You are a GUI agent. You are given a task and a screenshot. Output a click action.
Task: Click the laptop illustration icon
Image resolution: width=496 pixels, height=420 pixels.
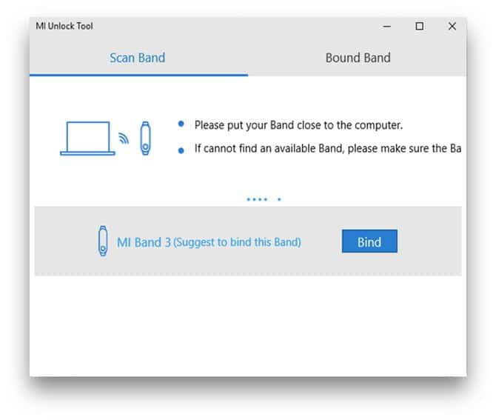tap(87, 139)
